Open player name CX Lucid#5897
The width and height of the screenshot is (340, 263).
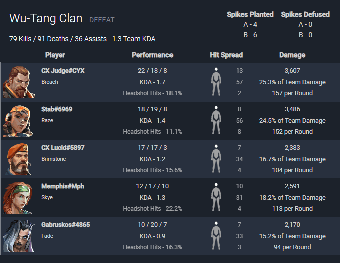click(63, 148)
